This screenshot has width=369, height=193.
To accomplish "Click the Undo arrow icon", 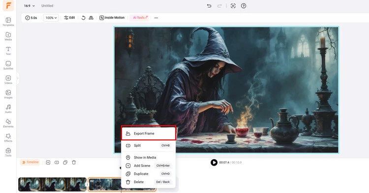I will (x=209, y=6).
